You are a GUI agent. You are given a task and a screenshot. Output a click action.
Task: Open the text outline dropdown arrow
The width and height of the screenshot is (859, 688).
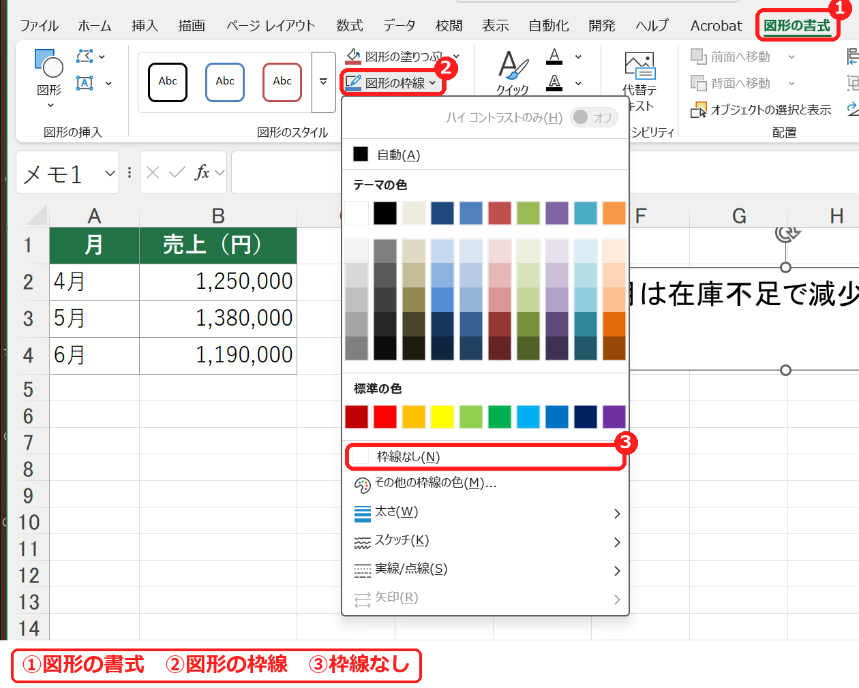click(578, 83)
